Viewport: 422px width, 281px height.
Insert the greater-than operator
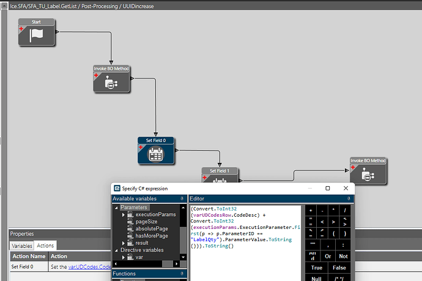click(333, 222)
